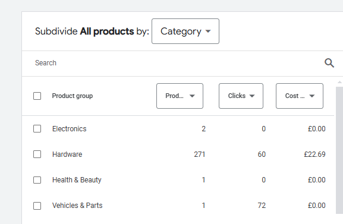Click the Vehicles & Parts clicks value 72
The height and width of the screenshot is (224, 343).
coord(262,206)
